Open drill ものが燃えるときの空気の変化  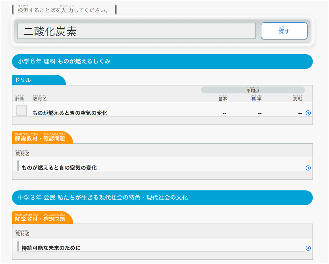point(70,113)
